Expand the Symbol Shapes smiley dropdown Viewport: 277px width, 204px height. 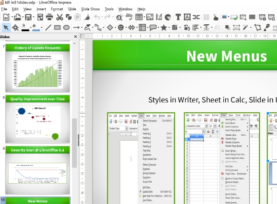[x=126, y=28]
